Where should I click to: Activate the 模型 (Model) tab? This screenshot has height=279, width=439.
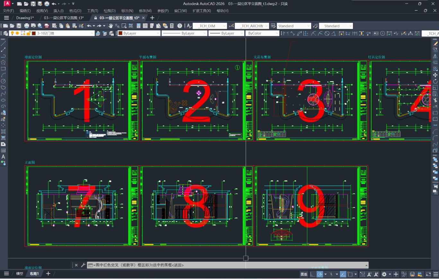[x=20, y=274]
